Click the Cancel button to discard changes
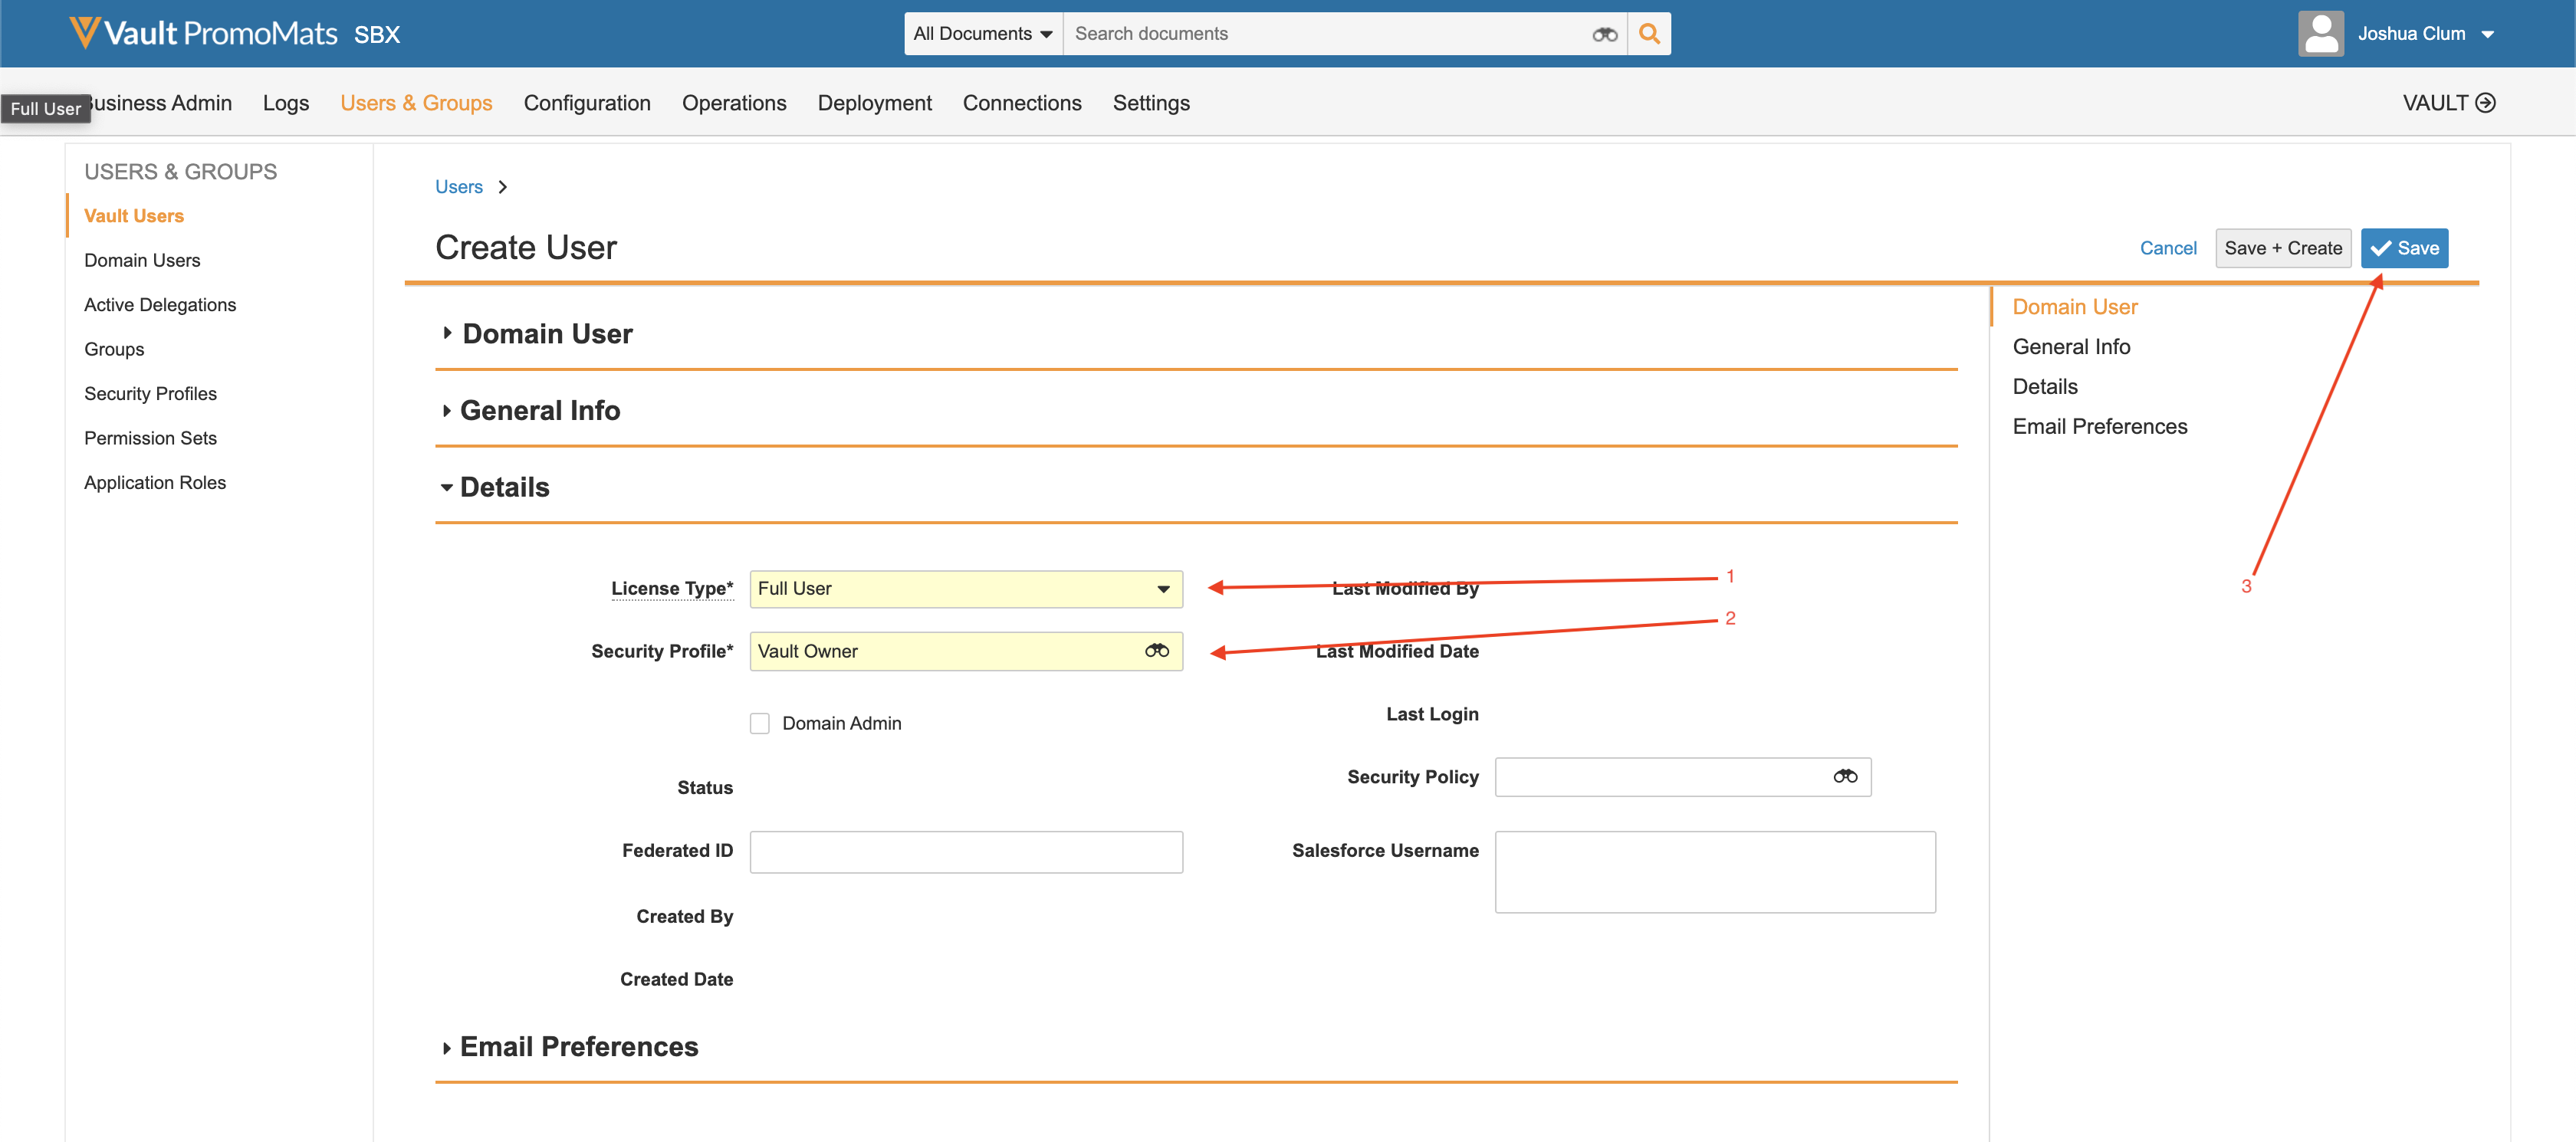The image size is (2576, 1142). [x=2167, y=247]
